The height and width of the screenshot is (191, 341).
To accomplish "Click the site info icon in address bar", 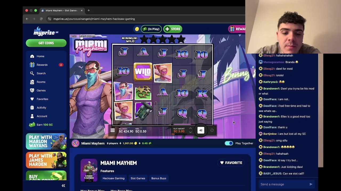I will coord(49,19).
